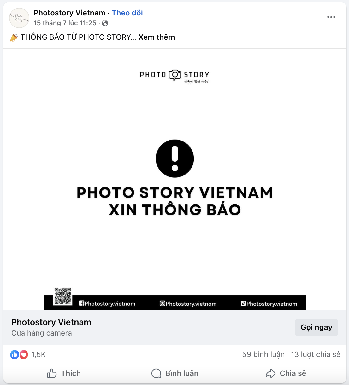Open the three-dot post options menu

pyautogui.click(x=331, y=17)
